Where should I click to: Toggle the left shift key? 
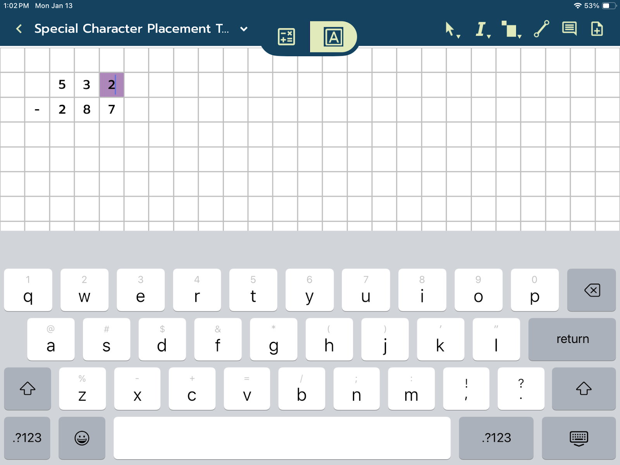click(28, 388)
